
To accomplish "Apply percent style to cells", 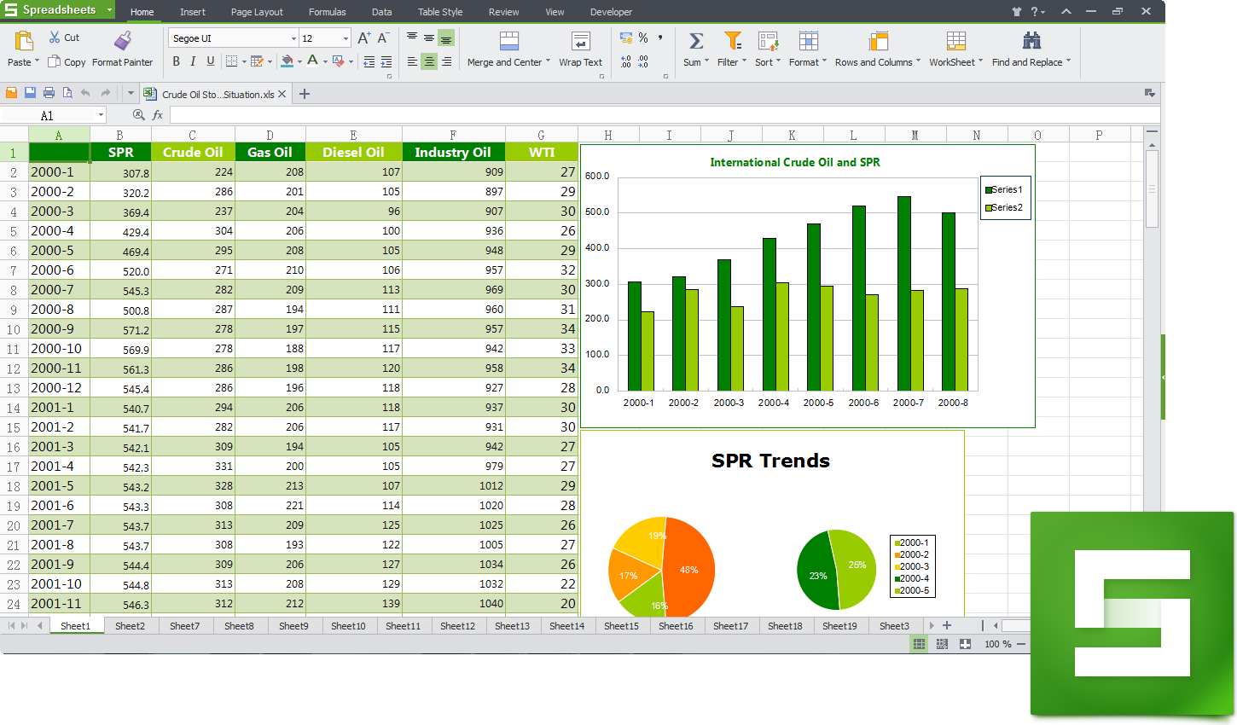I will point(643,38).
